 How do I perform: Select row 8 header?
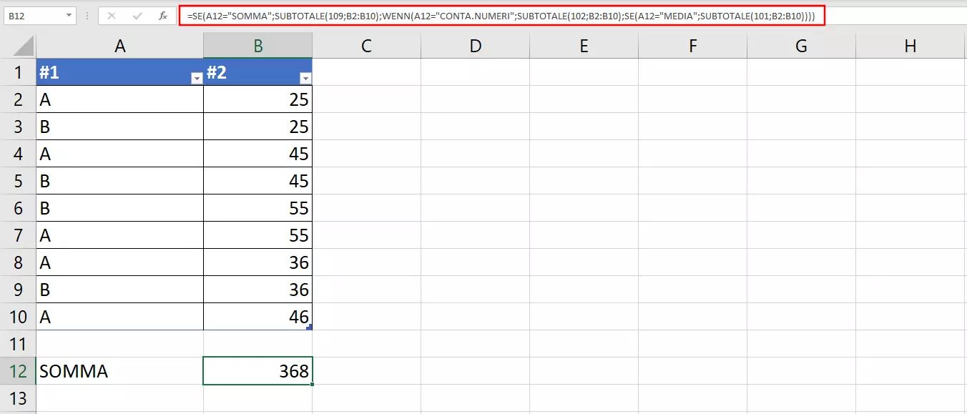(x=18, y=262)
